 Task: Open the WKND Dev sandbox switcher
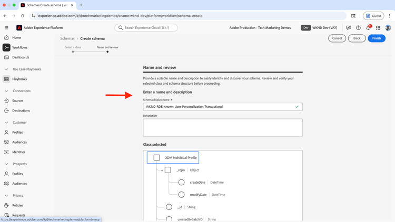tap(319, 28)
